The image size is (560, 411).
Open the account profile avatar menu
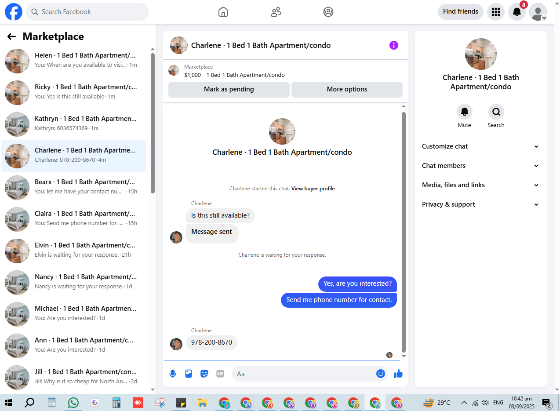click(x=538, y=12)
